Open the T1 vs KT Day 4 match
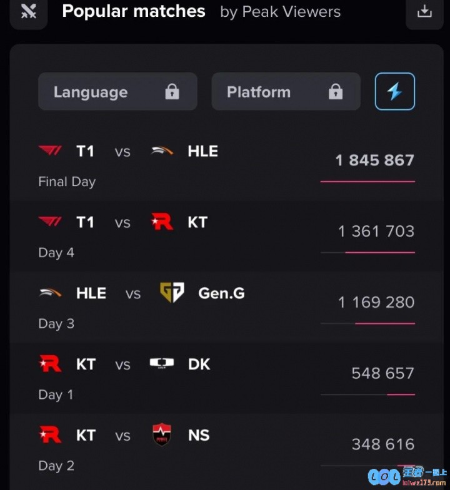Screen dimensions: 450x490 coord(227,237)
